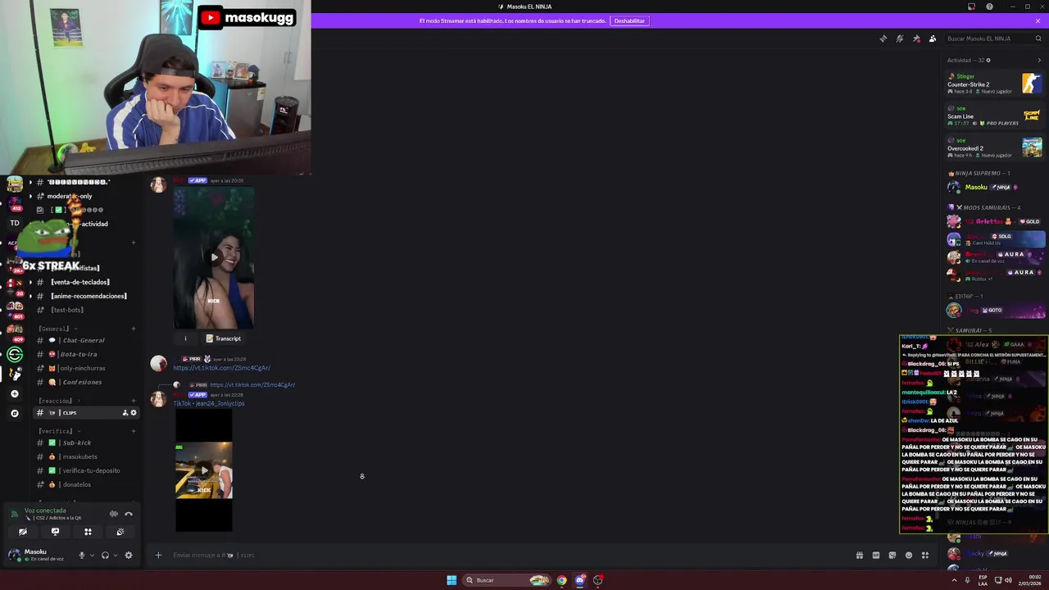
Task: Toggle camera in voice panel
Action: (23, 532)
